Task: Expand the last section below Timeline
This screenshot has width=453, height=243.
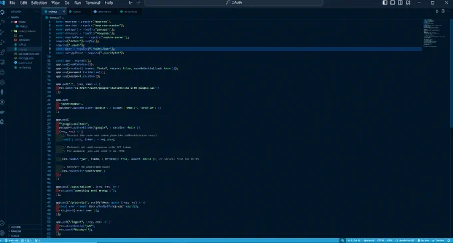Action: click(25, 236)
